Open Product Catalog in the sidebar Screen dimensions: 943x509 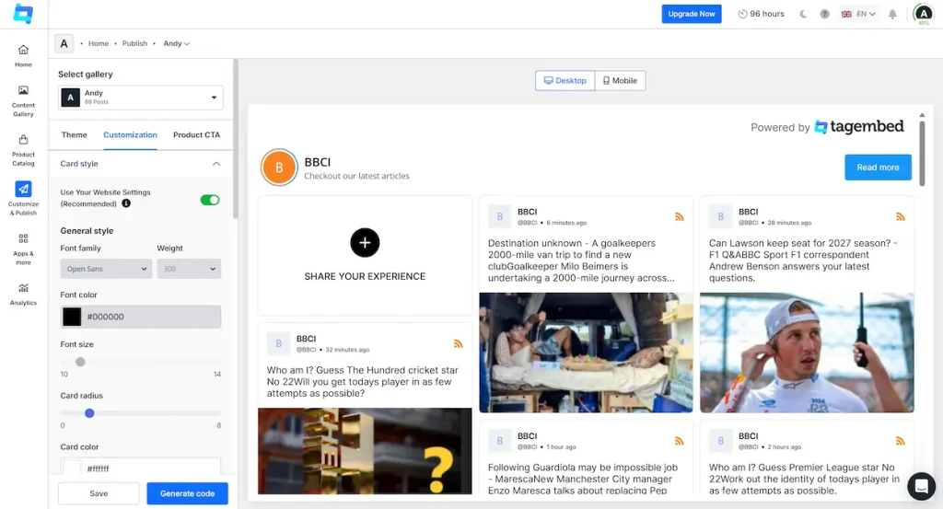[x=23, y=150]
